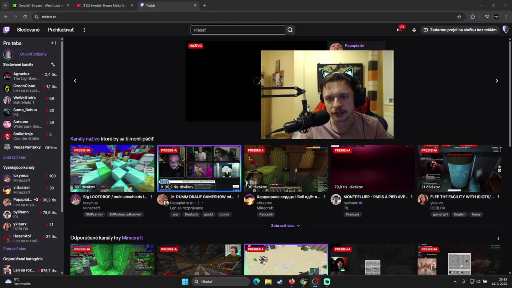
Task: Expand Zobraziť viac under live channels
Action: (286, 226)
